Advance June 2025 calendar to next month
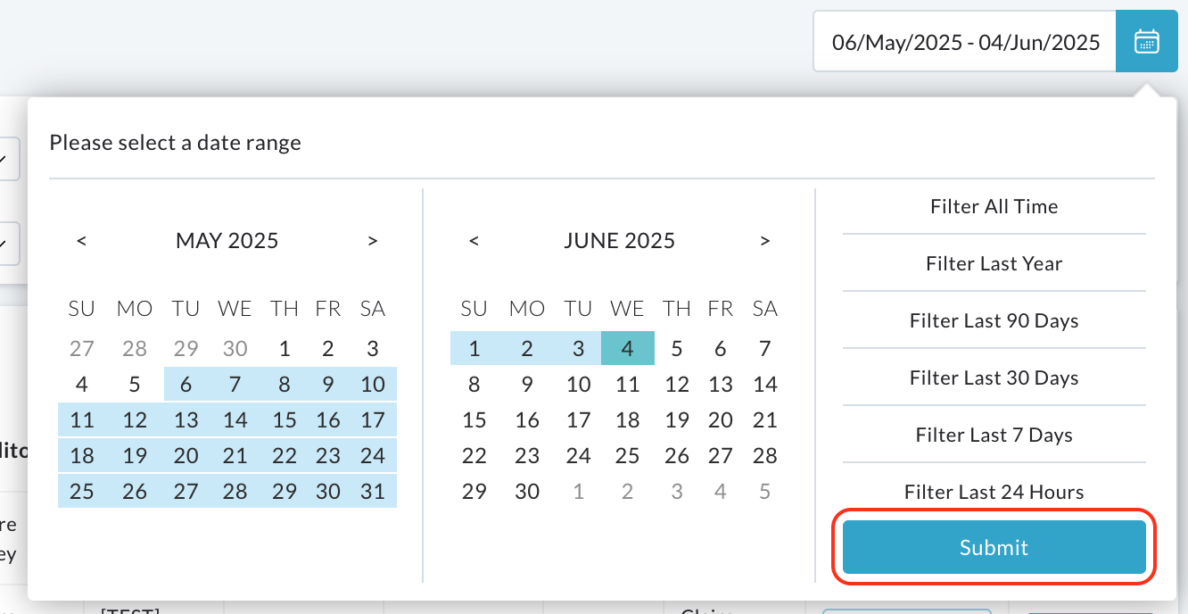This screenshot has height=614, width=1188. click(764, 241)
